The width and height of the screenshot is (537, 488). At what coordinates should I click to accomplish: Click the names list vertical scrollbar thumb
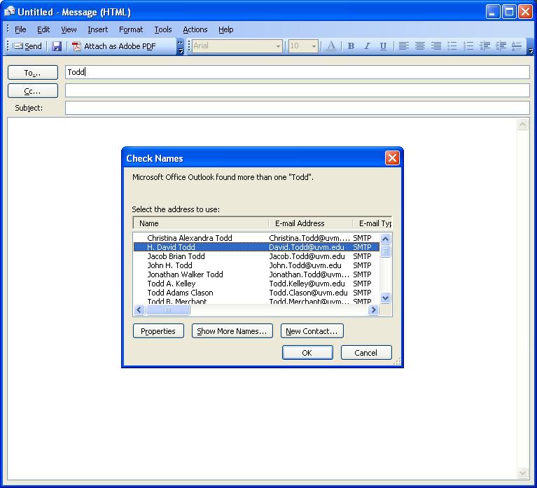385,251
